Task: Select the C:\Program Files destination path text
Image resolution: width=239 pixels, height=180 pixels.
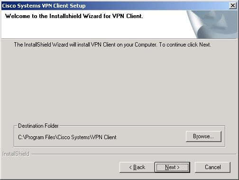Action: coord(67,137)
